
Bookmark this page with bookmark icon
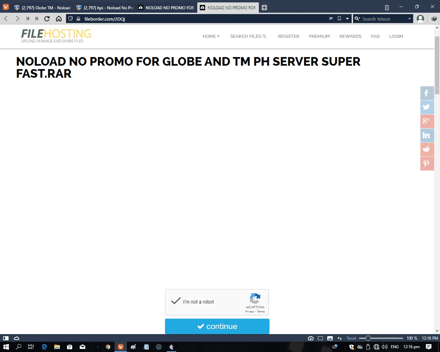pos(339,19)
